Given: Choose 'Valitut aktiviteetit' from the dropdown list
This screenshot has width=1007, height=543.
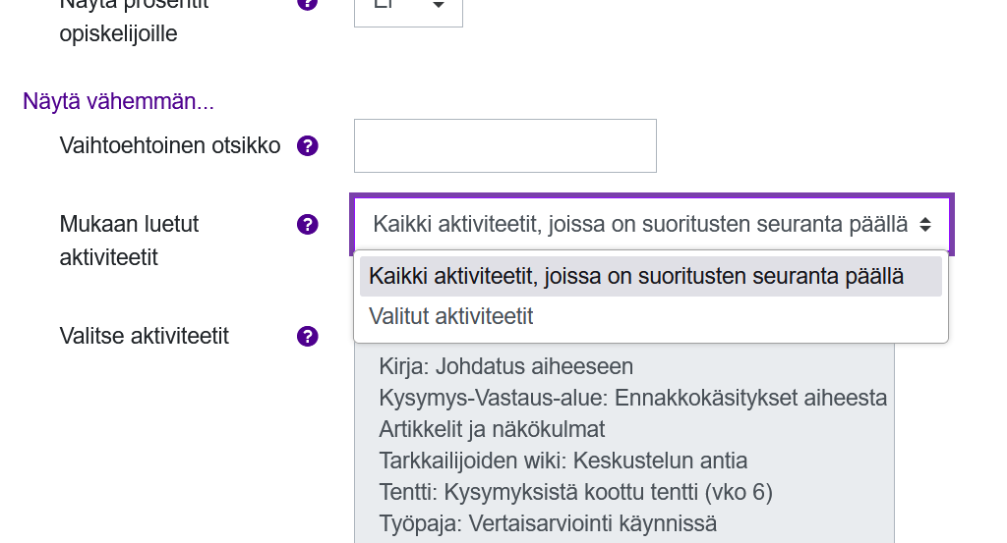Looking at the screenshot, I should 451,316.
